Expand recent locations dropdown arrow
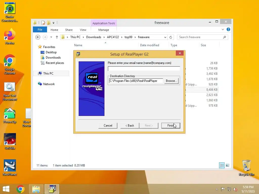The width and height of the screenshot is (259, 194). 51,37
